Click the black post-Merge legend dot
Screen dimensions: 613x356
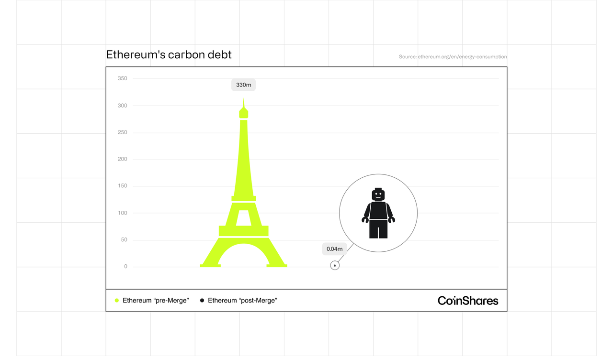pyautogui.click(x=202, y=301)
